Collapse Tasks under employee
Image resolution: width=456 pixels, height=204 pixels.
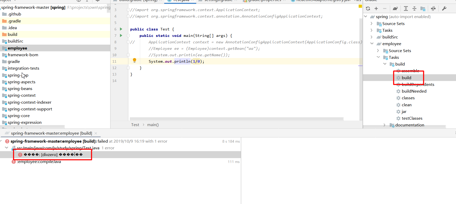click(378, 57)
